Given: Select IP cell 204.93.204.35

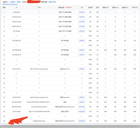Looking at the screenshot, I should click(x=17, y=107).
